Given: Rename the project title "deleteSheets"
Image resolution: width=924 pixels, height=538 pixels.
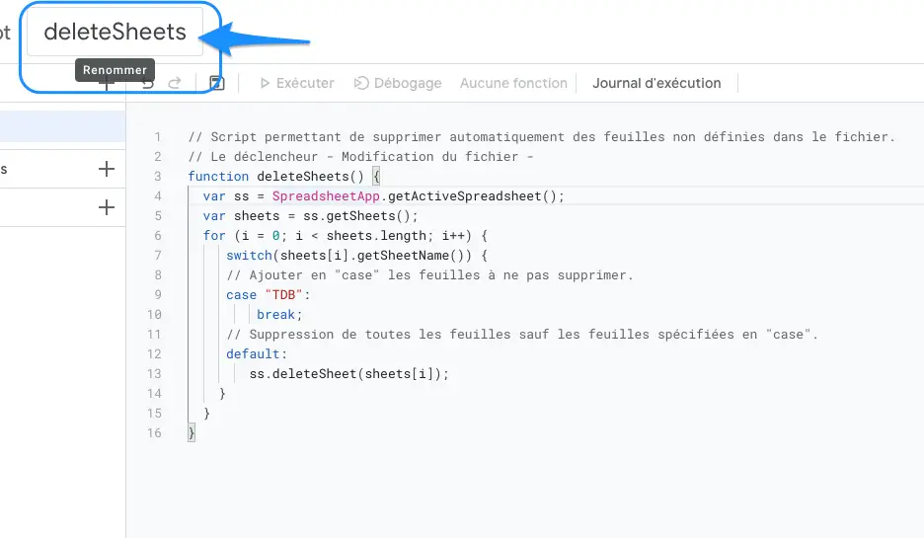Looking at the screenshot, I should 115,32.
